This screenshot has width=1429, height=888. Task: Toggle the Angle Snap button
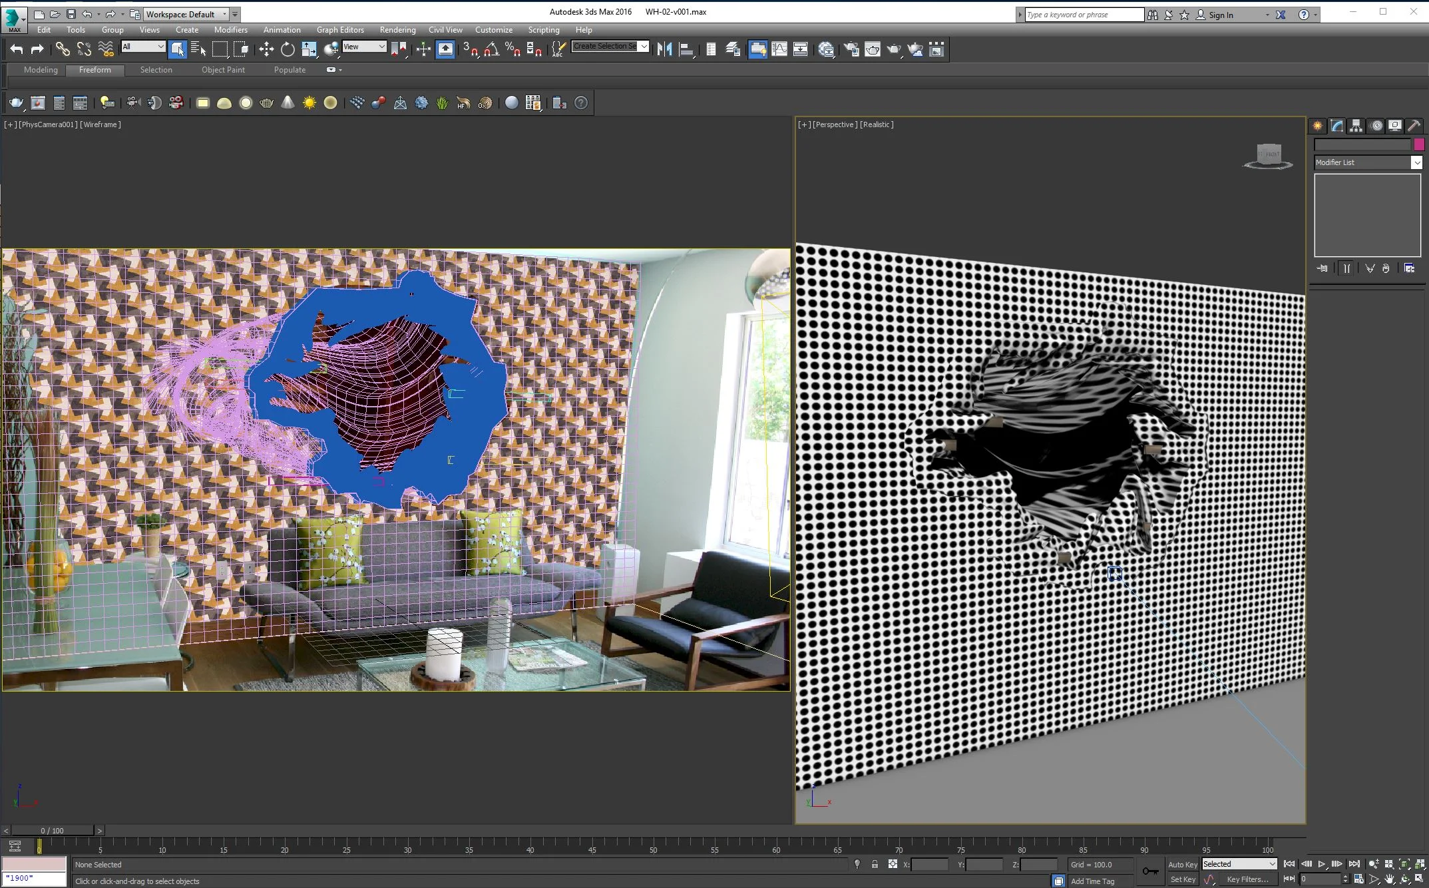[x=491, y=49]
